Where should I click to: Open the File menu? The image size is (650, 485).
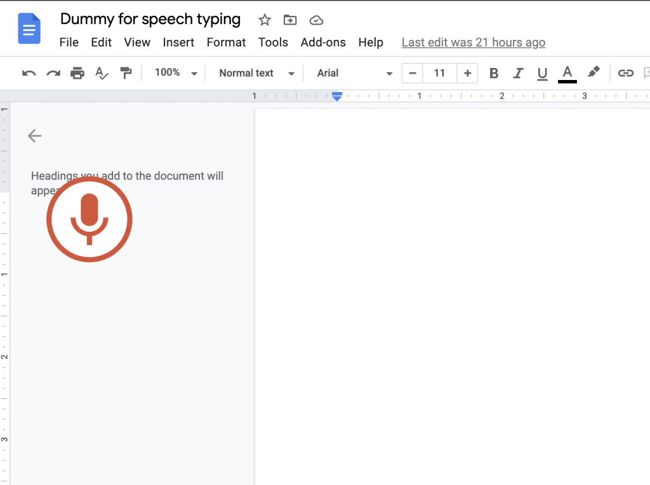[69, 43]
